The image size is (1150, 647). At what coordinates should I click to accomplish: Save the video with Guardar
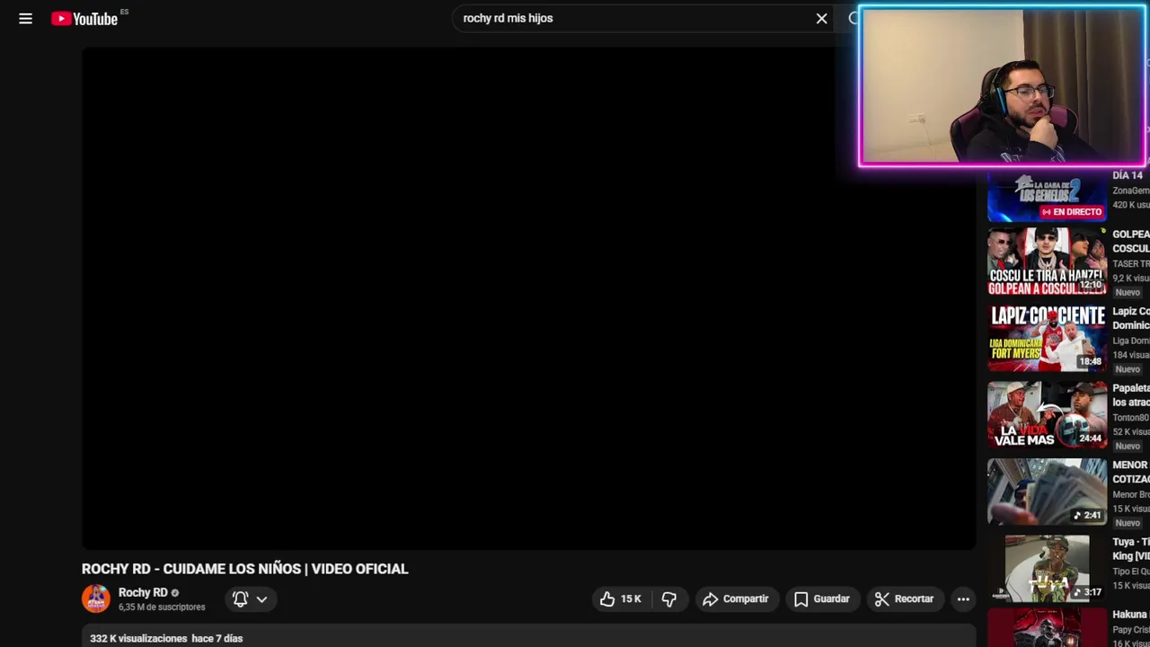tap(822, 598)
